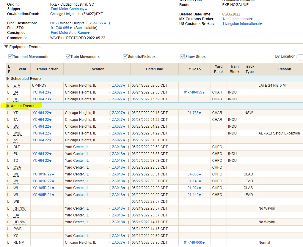
Task: Select 'AE - AEI Setout Exception' reason text
Action: (x=279, y=133)
